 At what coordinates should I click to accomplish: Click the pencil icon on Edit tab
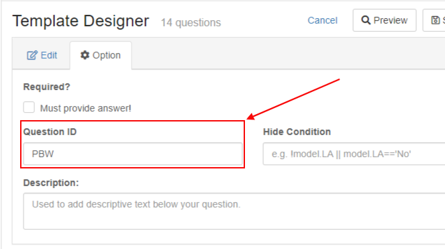pos(32,55)
